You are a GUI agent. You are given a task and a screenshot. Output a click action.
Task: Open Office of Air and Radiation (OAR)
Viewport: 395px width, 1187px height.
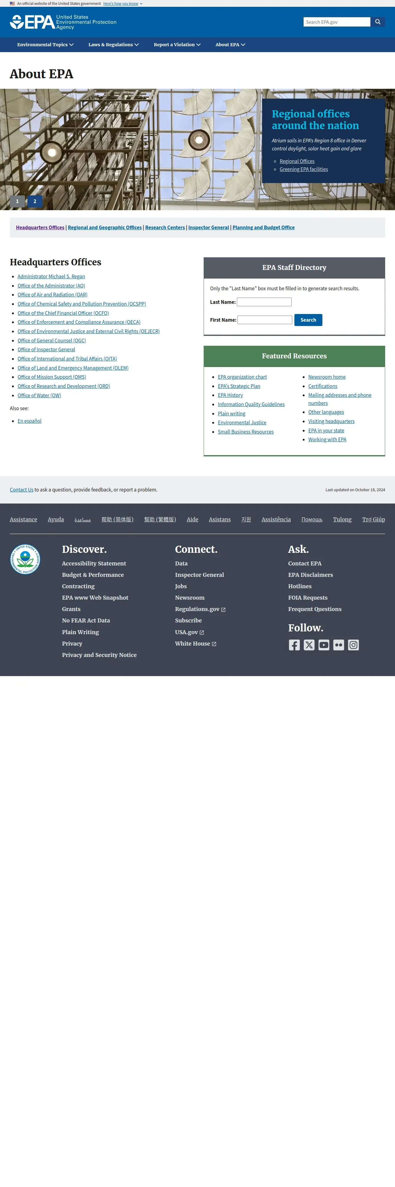(x=52, y=295)
